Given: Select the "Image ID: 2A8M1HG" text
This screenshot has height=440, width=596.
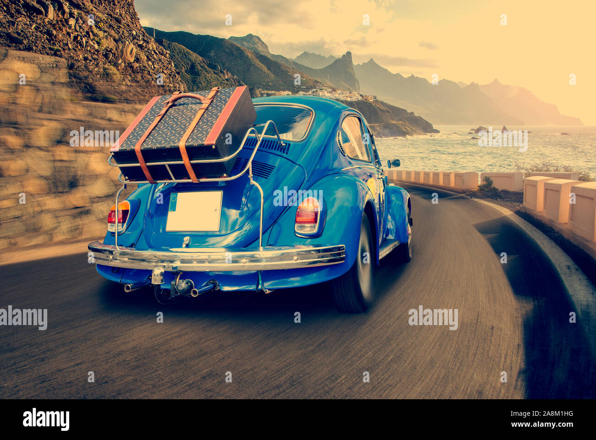Looking at the screenshot, I should 543,414.
